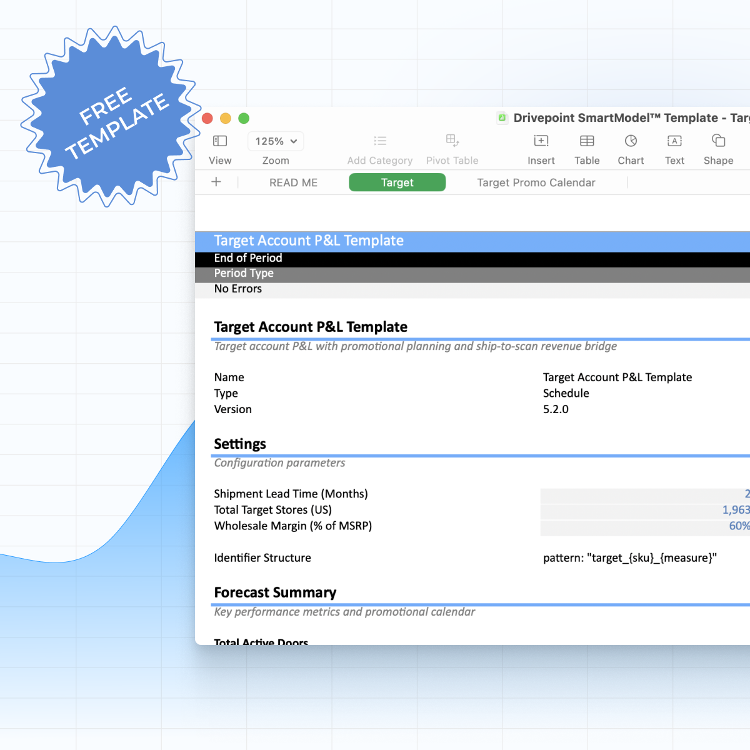Viewport: 750px width, 750px height.
Task: Select the 'Period Type' row
Action: tap(472, 275)
